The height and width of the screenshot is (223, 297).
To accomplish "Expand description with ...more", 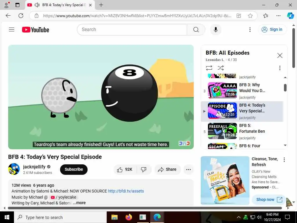I will (79, 203).
